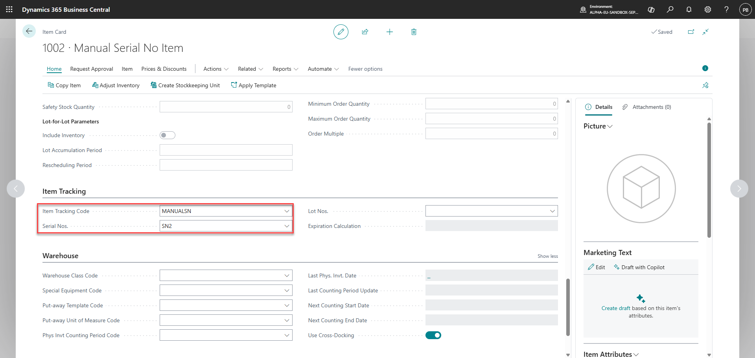Open the Serial Nos. dropdown
This screenshot has height=358, width=755.
tap(287, 226)
